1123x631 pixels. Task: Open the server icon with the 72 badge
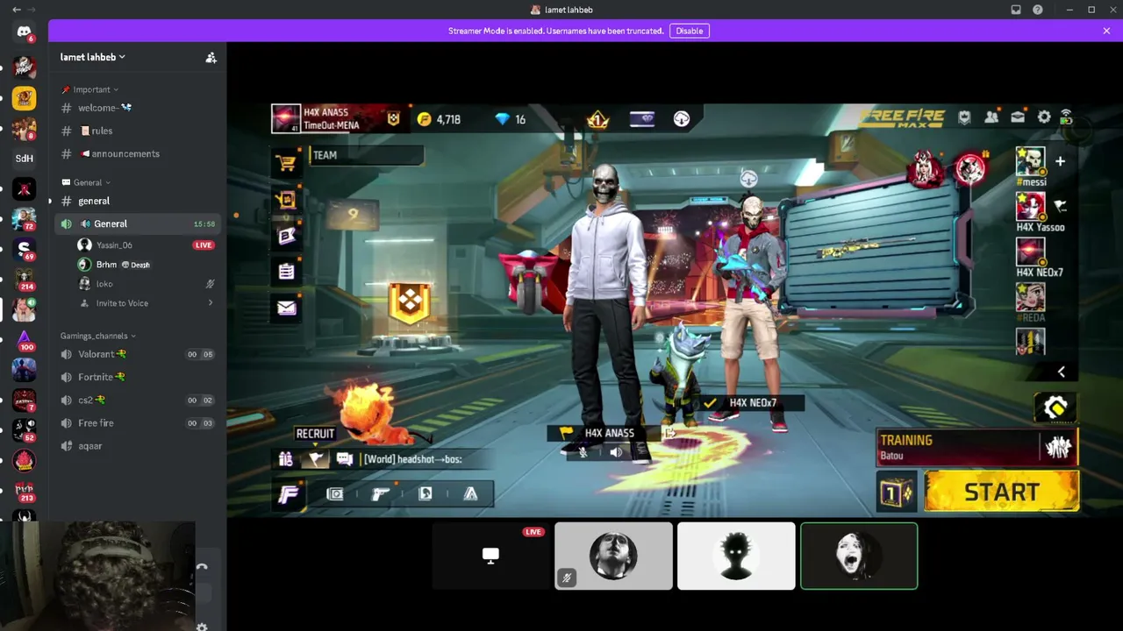pos(24,219)
